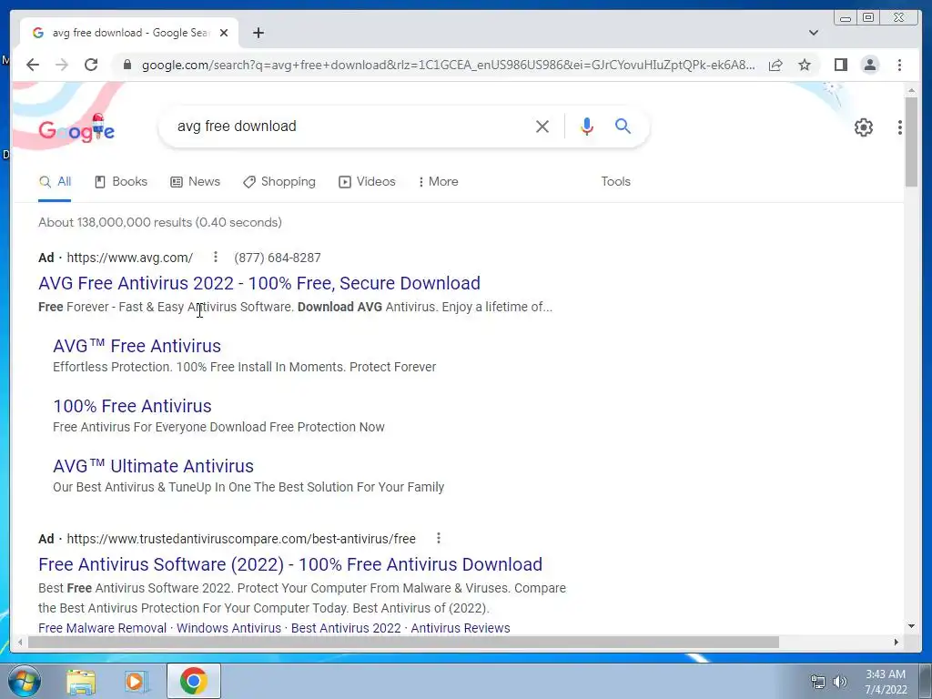Open the avg.com ad options menu
Screen dimensions: 932x699
215,257
